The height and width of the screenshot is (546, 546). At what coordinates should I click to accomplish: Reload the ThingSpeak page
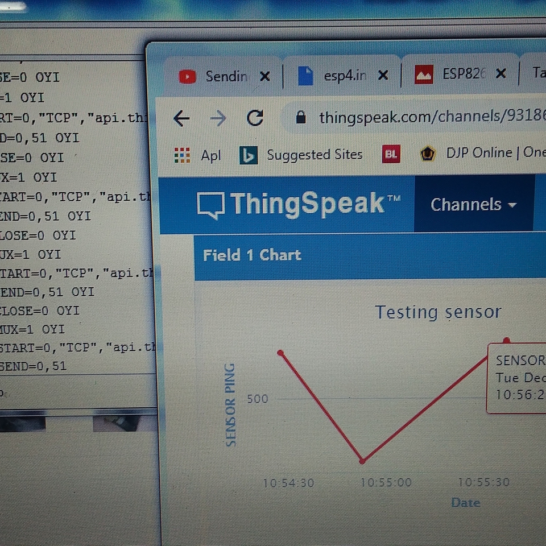click(x=255, y=118)
